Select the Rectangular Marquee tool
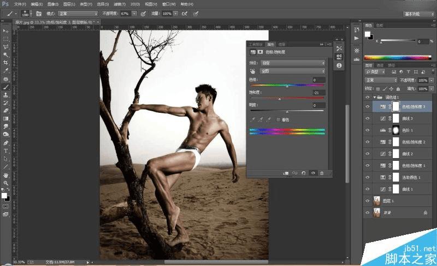 (x=5, y=39)
